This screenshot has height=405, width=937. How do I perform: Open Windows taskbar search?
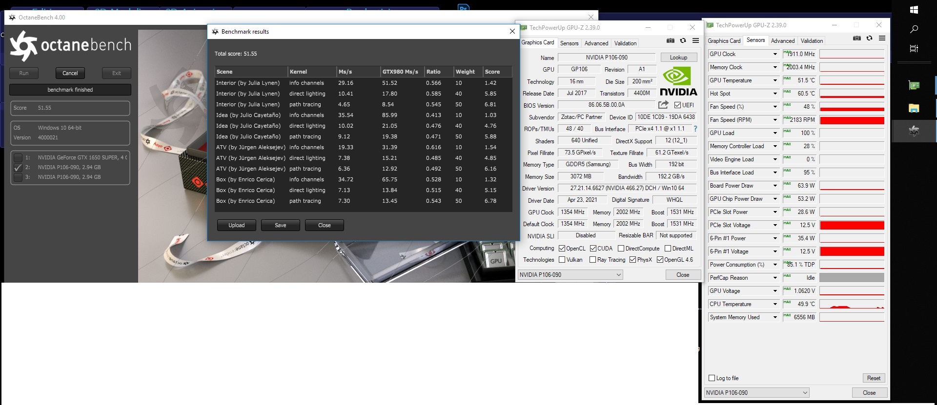coord(914,29)
